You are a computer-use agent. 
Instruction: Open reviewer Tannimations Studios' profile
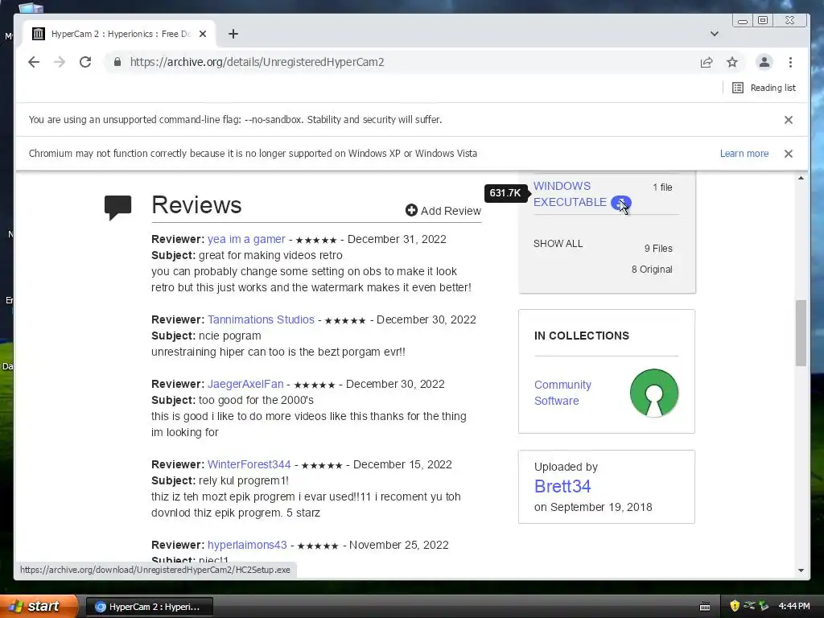pos(261,319)
